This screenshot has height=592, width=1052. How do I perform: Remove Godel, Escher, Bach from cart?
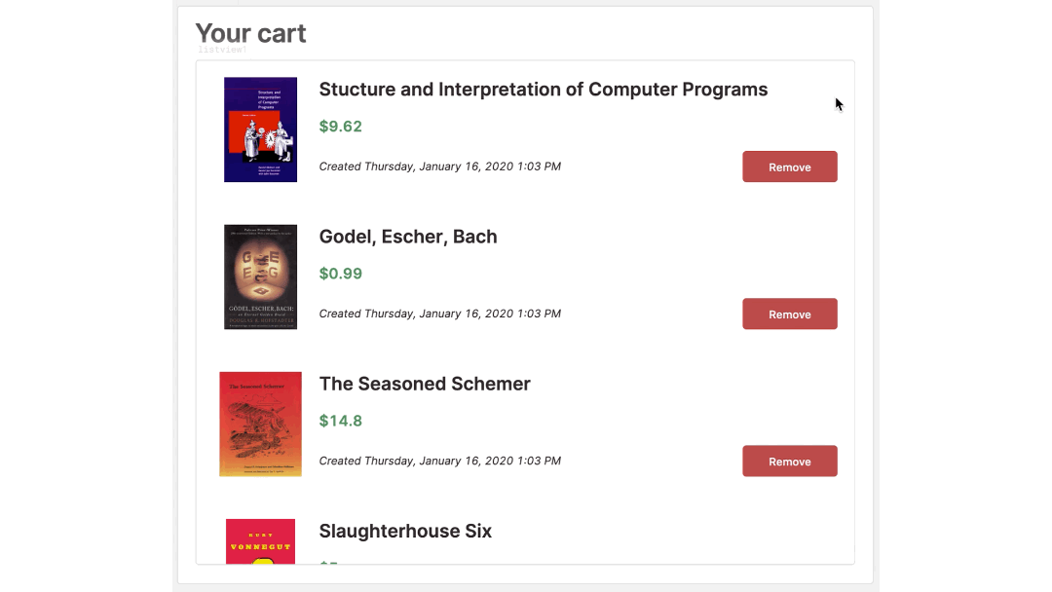790,314
